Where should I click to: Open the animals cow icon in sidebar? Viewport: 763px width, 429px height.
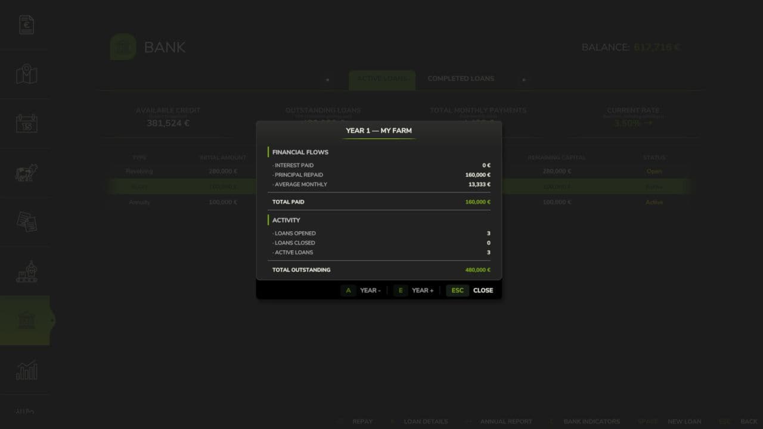pyautogui.click(x=26, y=173)
